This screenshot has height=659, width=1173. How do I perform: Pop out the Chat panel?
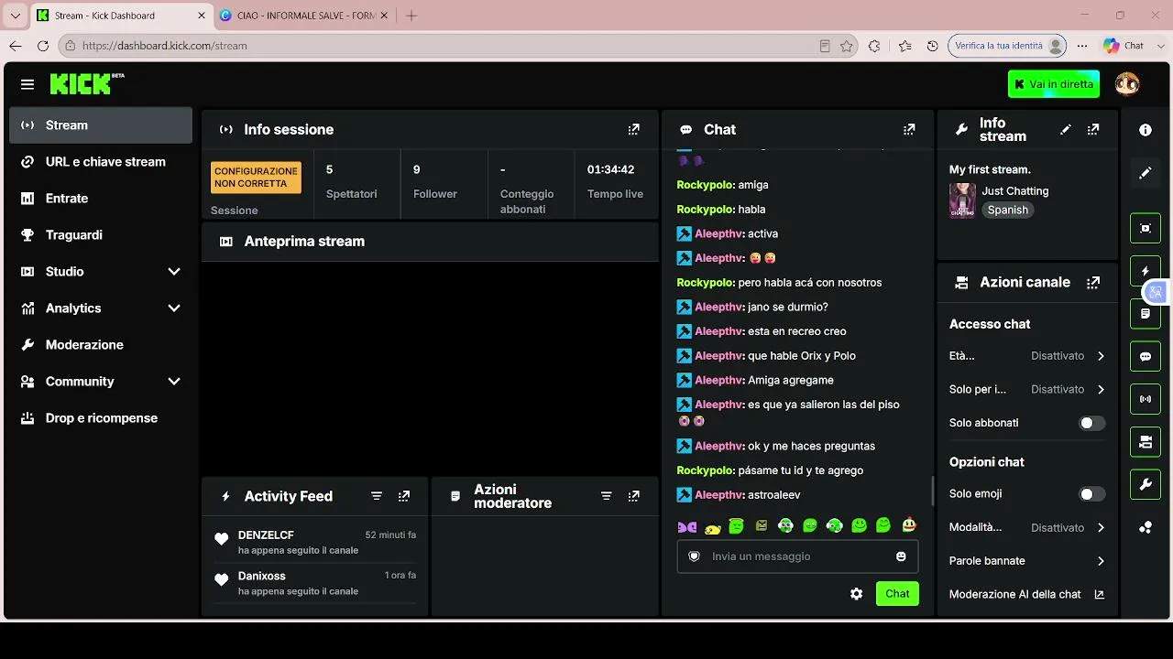(909, 130)
